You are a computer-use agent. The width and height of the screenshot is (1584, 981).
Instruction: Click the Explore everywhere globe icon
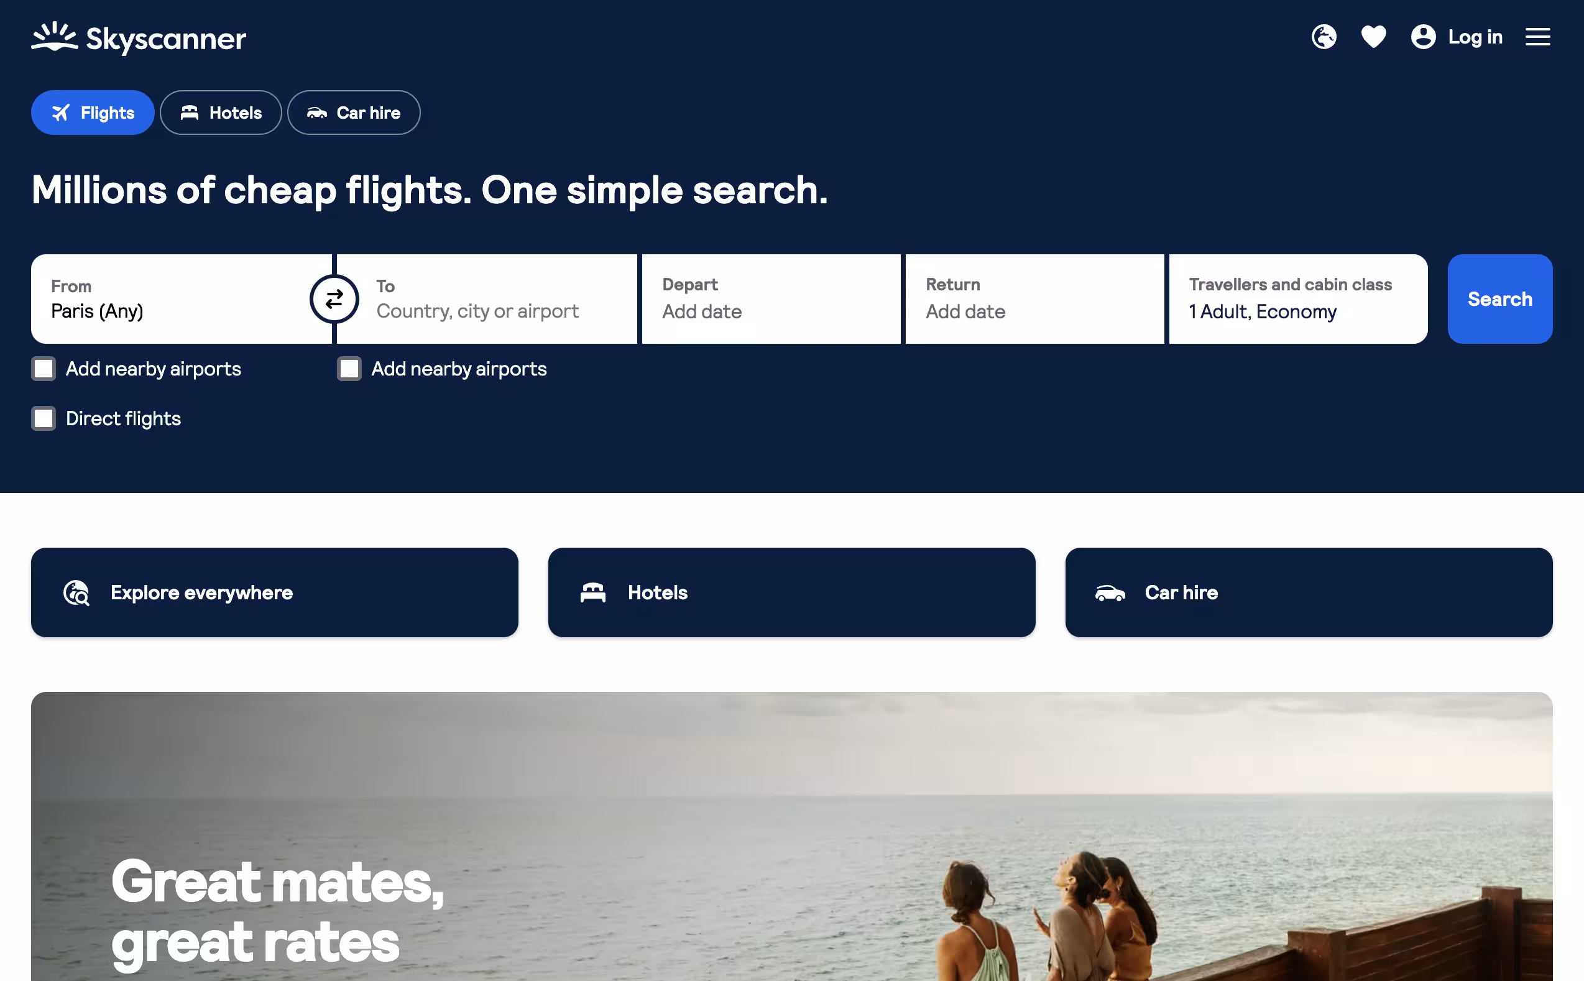pos(76,592)
